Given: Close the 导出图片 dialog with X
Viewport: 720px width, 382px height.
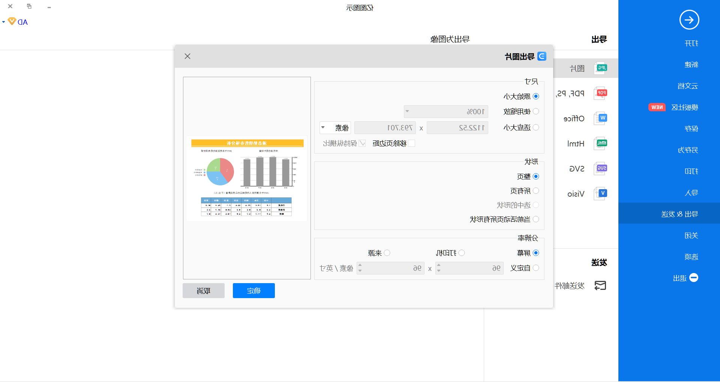Looking at the screenshot, I should tap(187, 56).
